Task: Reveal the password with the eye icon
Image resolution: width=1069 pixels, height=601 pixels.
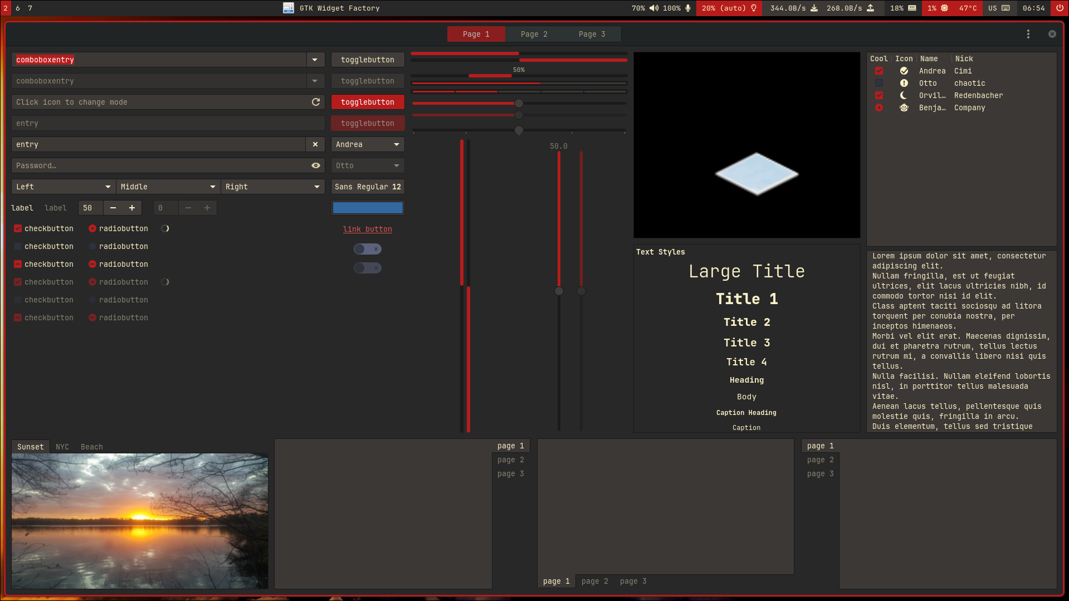Action: pos(315,165)
